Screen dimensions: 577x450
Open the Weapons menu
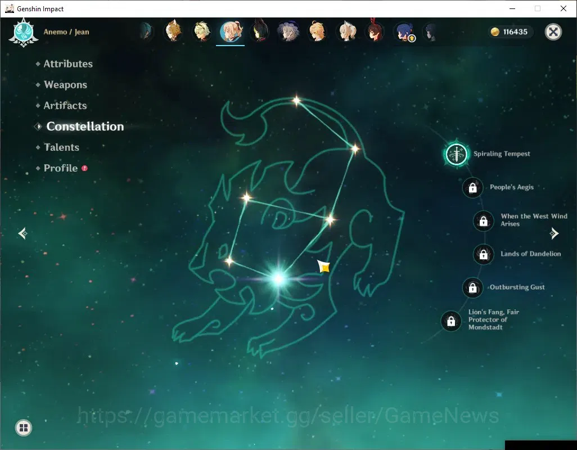(x=65, y=84)
